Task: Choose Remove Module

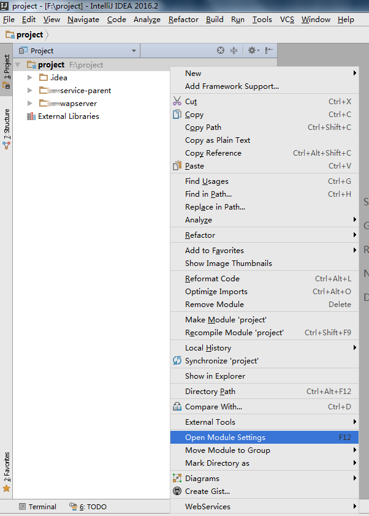Action: [x=264, y=305]
